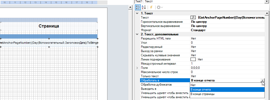Select 'Только текст' property row
The width and height of the screenshot is (270, 100).
click(202, 76)
